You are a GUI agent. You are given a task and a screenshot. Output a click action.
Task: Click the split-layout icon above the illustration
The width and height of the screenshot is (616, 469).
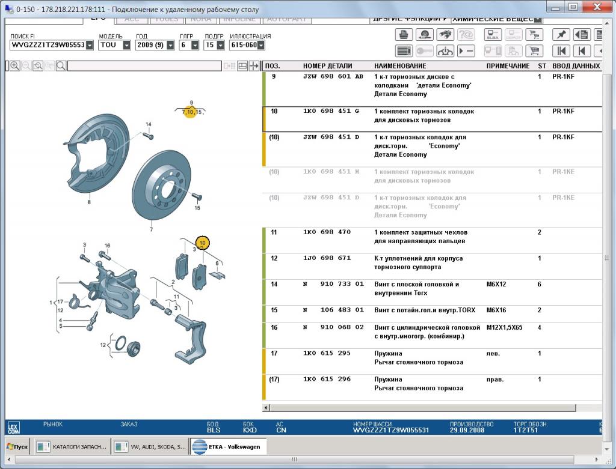[242, 66]
